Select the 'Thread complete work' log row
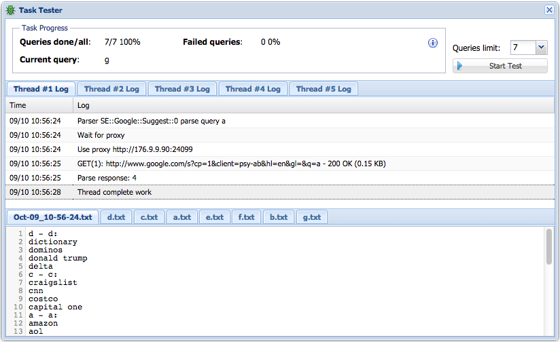The width and height of the screenshot is (560, 342). pyautogui.click(x=280, y=192)
